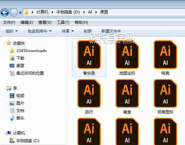Select the 电竞 AI file icon

pos(165,54)
